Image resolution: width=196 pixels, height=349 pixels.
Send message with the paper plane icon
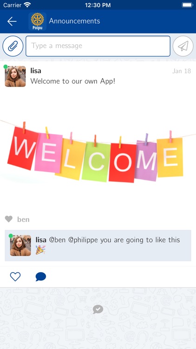[x=183, y=46]
